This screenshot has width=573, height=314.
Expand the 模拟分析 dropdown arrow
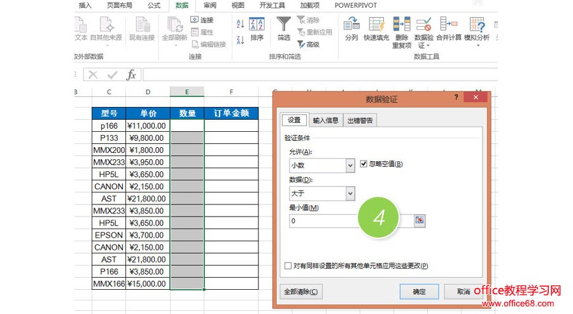point(478,46)
